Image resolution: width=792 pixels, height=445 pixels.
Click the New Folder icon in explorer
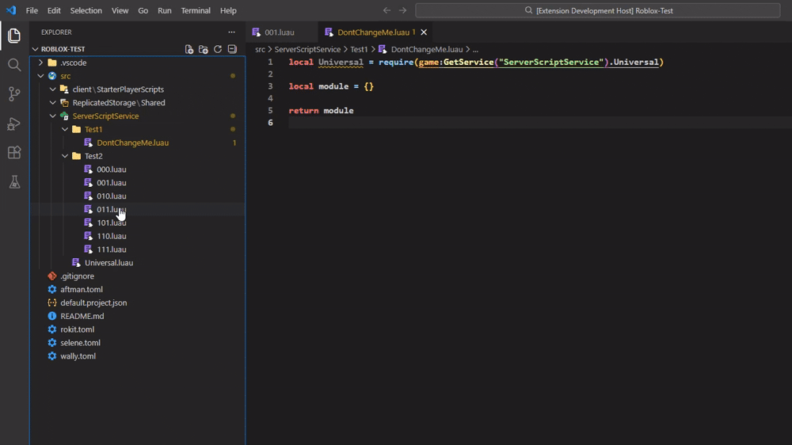[203, 49]
